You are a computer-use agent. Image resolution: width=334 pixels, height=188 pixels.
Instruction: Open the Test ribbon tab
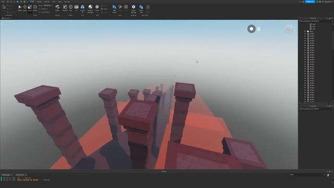click(54, 2)
